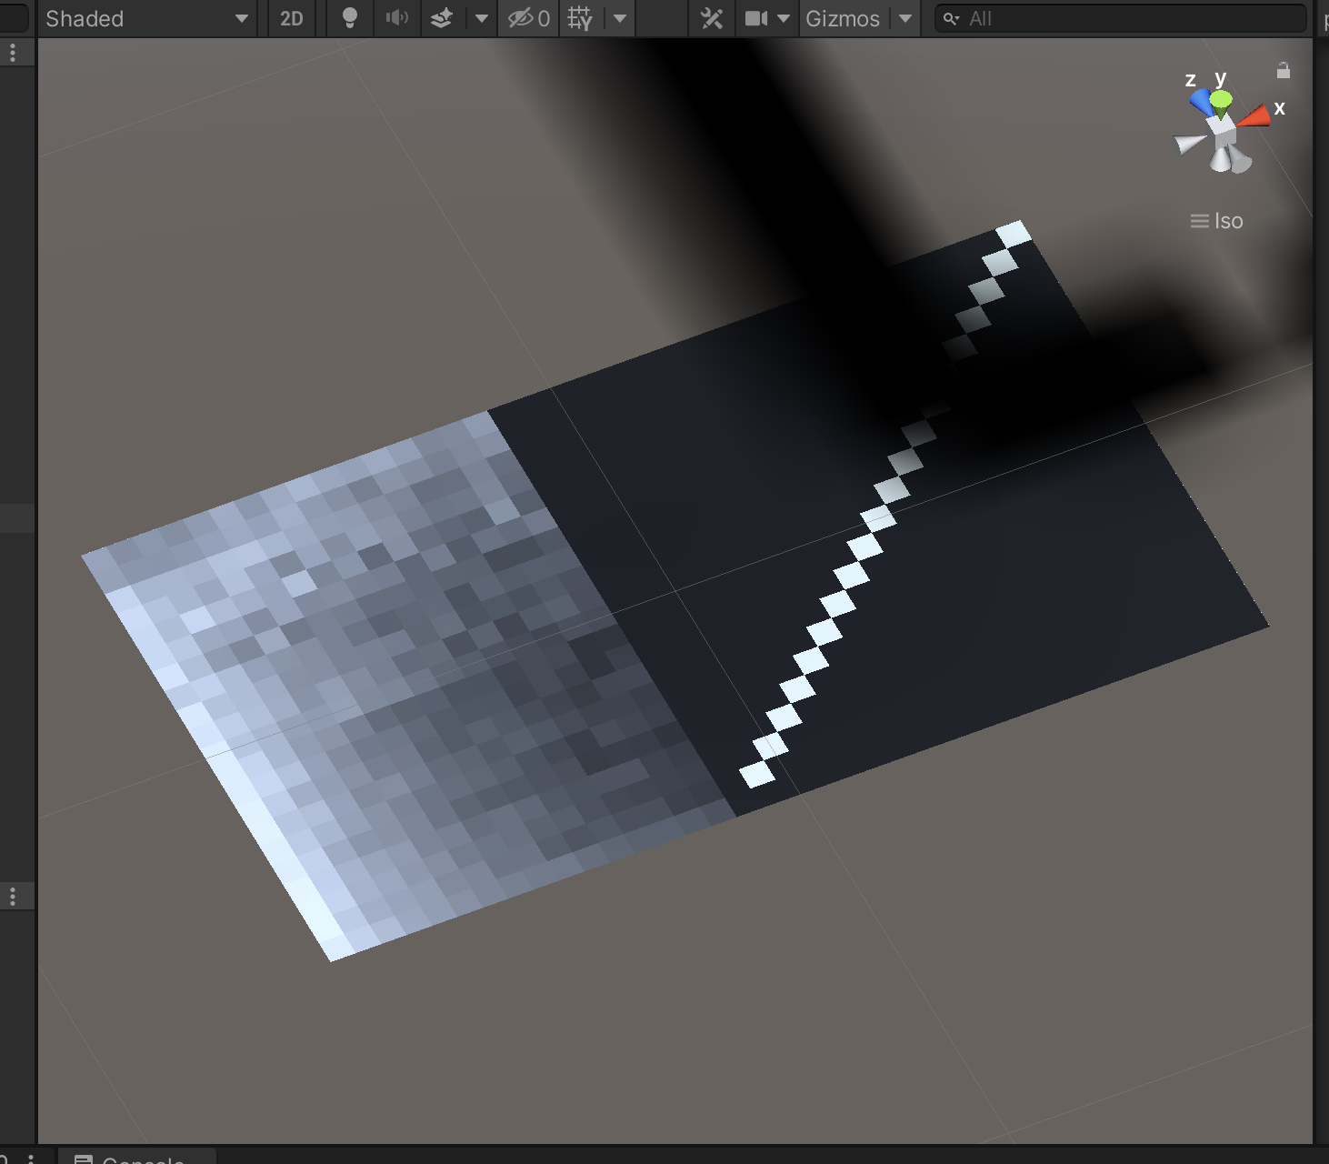This screenshot has height=1164, width=1329.
Task: Click the red X axis cone
Action: click(1254, 116)
